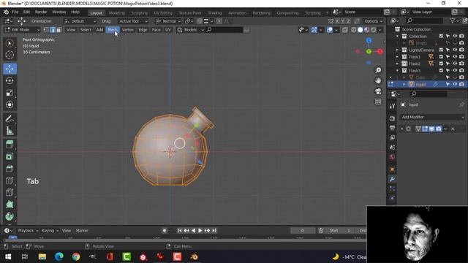Open the Tool properties tab icon
468x263 pixels.
tap(392, 106)
